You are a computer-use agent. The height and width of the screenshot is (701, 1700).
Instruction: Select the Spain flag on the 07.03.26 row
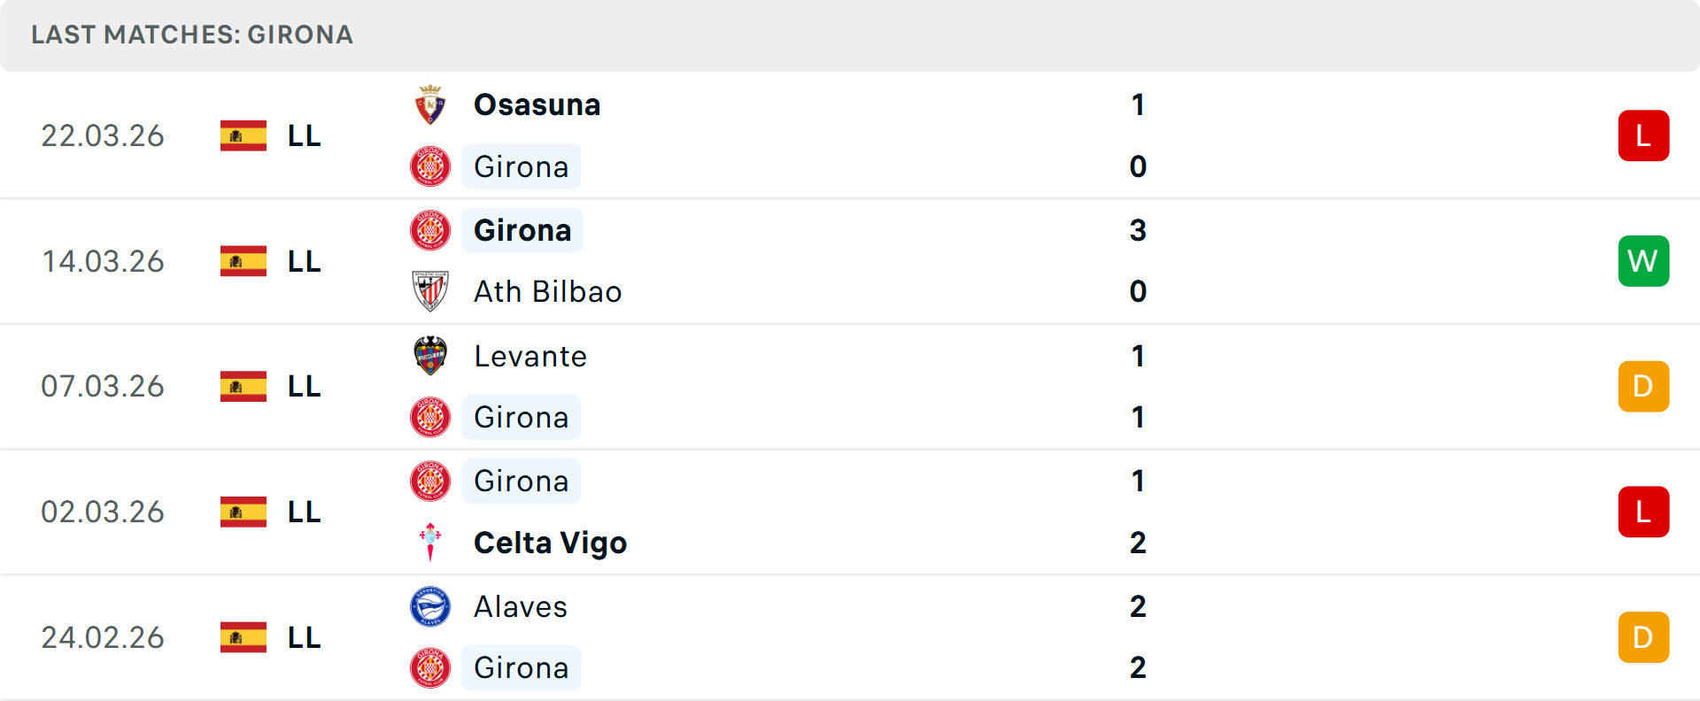[x=243, y=386]
